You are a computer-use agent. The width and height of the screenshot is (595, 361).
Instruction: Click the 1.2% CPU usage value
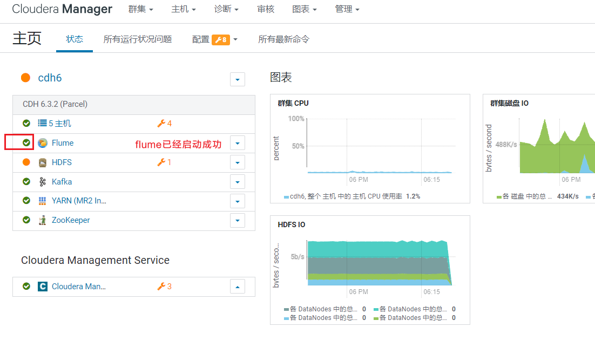tap(413, 196)
